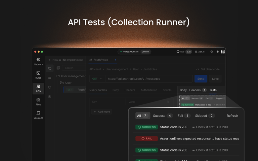Image resolution: width=258 pixels, height=161 pixels.
Task: Show Skipped test results
Action: tap(205, 116)
